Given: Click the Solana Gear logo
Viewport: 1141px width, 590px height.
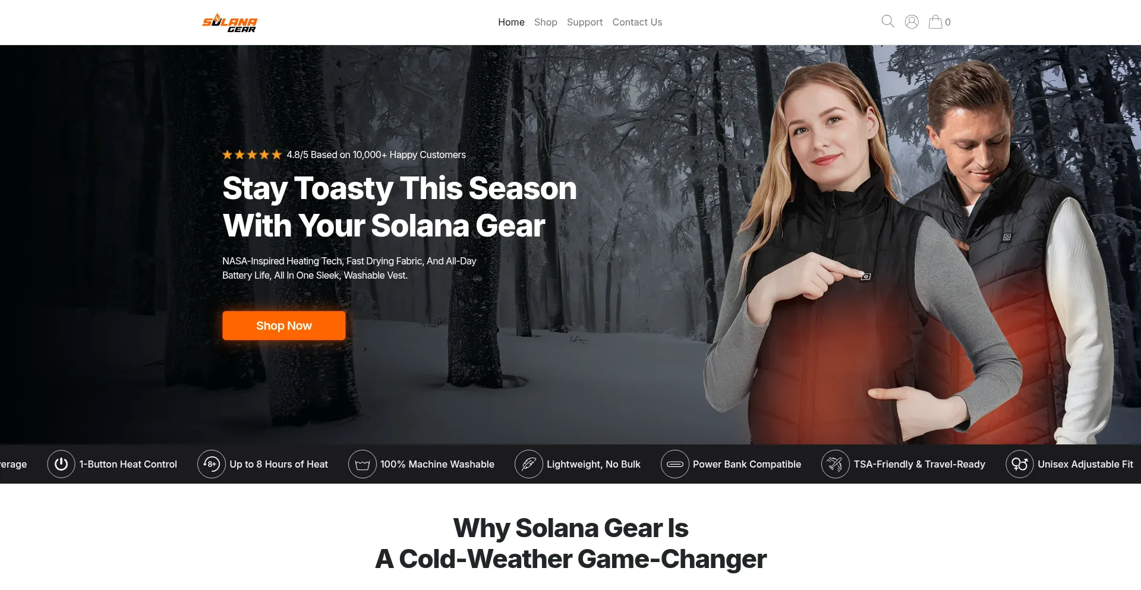Looking at the screenshot, I should click(230, 23).
